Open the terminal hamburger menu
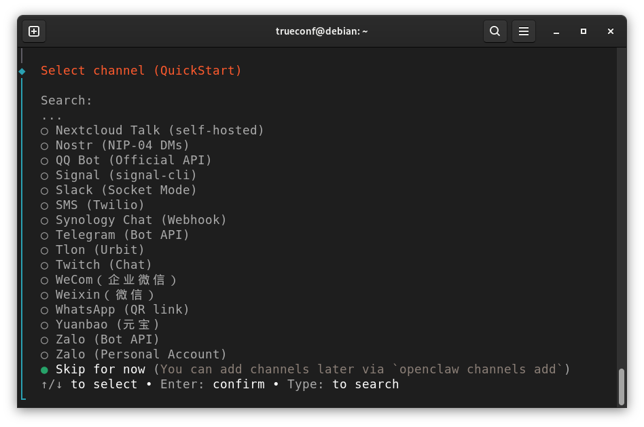 pyautogui.click(x=523, y=31)
